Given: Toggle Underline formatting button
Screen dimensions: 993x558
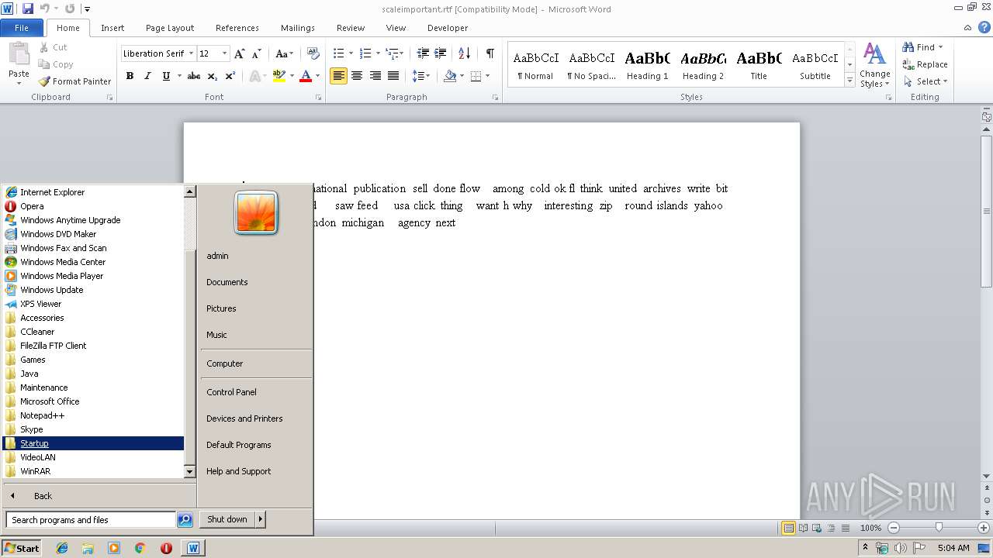Looking at the screenshot, I should 166,76.
